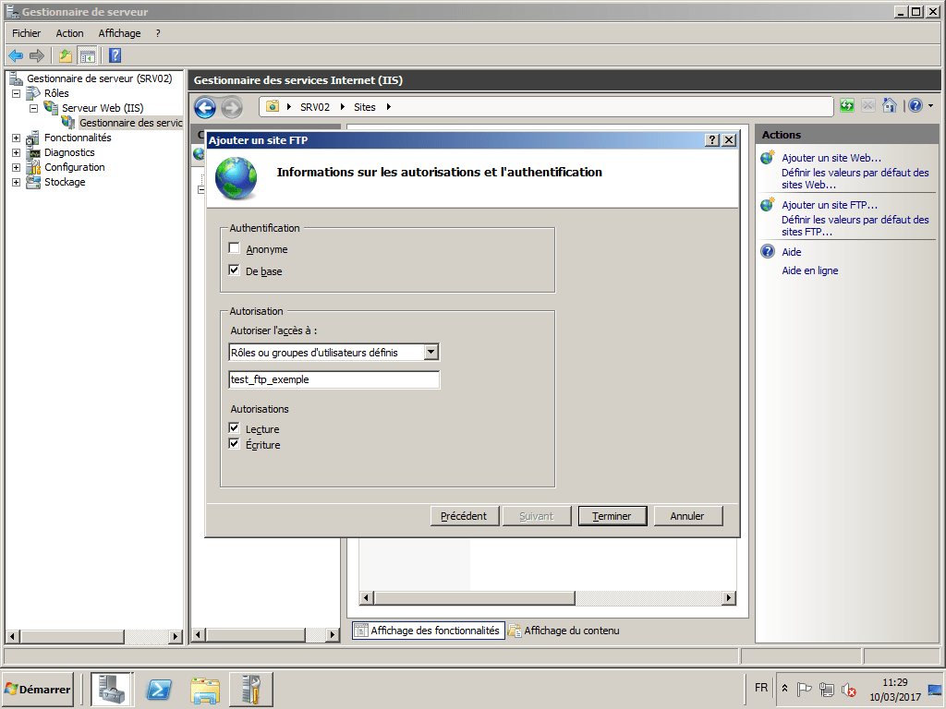Enable Anonyme authentication
The width and height of the screenshot is (946, 709).
click(235, 248)
